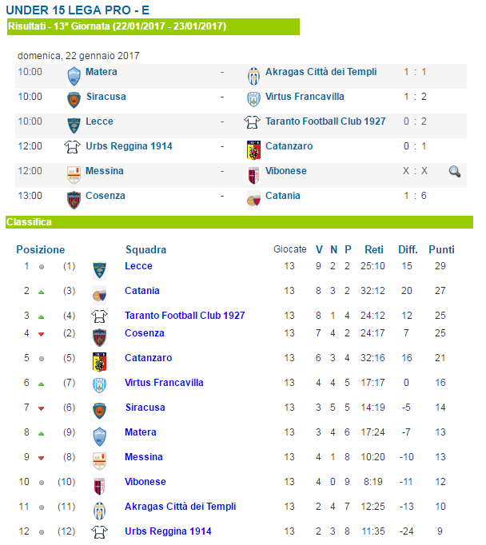This screenshot has height=545, width=486.
Task: Click Risultati 13ª Giornata header bar
Action: coord(153,26)
